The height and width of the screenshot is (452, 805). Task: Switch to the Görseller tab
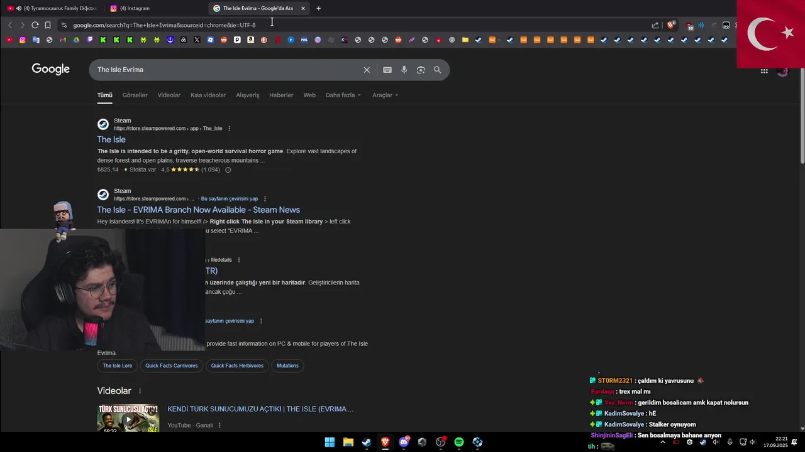click(x=135, y=95)
